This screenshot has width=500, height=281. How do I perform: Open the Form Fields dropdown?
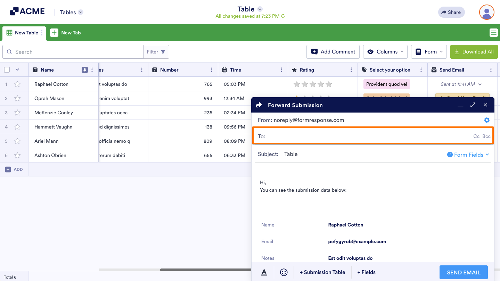[468, 155]
